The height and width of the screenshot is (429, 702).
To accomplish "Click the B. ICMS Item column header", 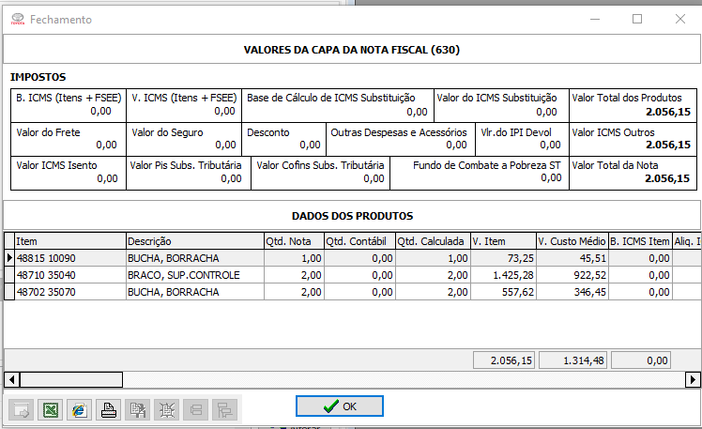I will click(x=640, y=241).
